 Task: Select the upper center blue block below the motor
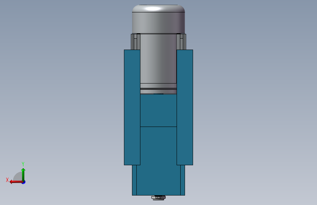158,111
